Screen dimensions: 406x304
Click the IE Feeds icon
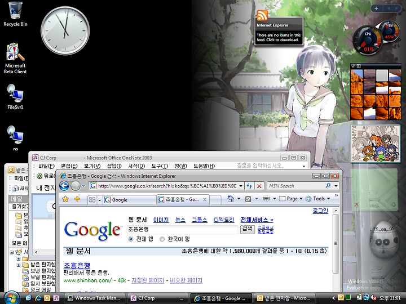248,199
